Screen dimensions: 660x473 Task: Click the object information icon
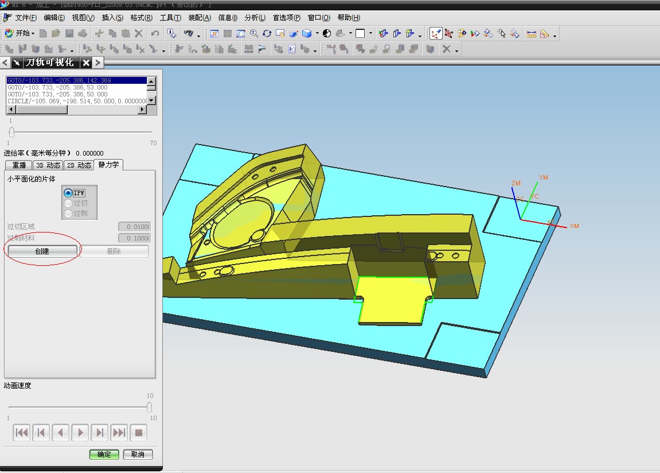171,34
